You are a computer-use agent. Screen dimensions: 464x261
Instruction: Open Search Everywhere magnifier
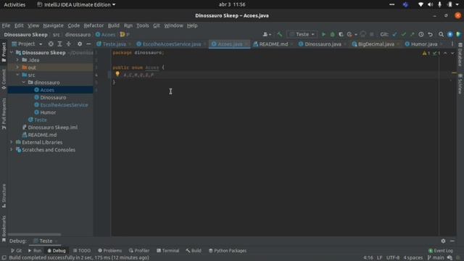coord(441,34)
